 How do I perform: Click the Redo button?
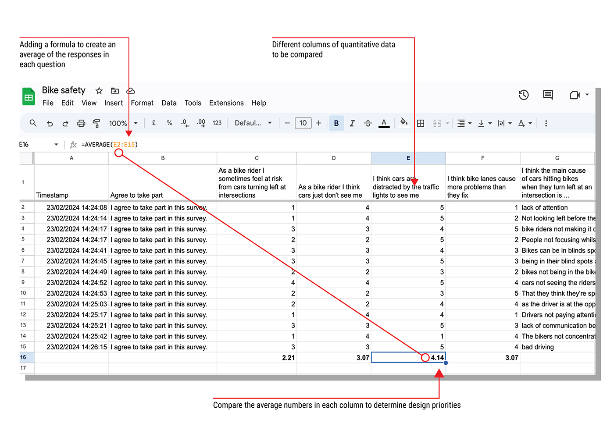click(x=65, y=123)
